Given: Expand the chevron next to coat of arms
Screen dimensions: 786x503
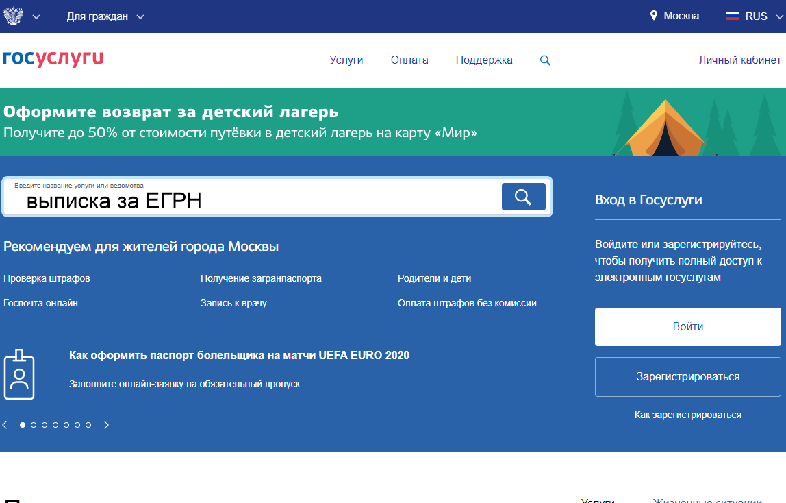Looking at the screenshot, I should coord(36,16).
